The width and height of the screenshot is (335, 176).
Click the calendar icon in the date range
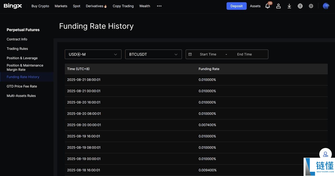coord(190,54)
